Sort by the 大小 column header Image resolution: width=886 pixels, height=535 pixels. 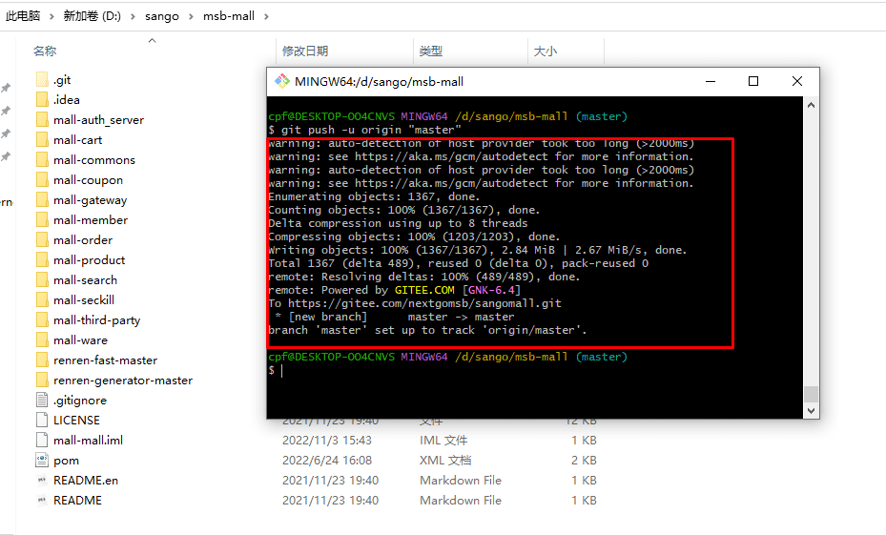546,51
